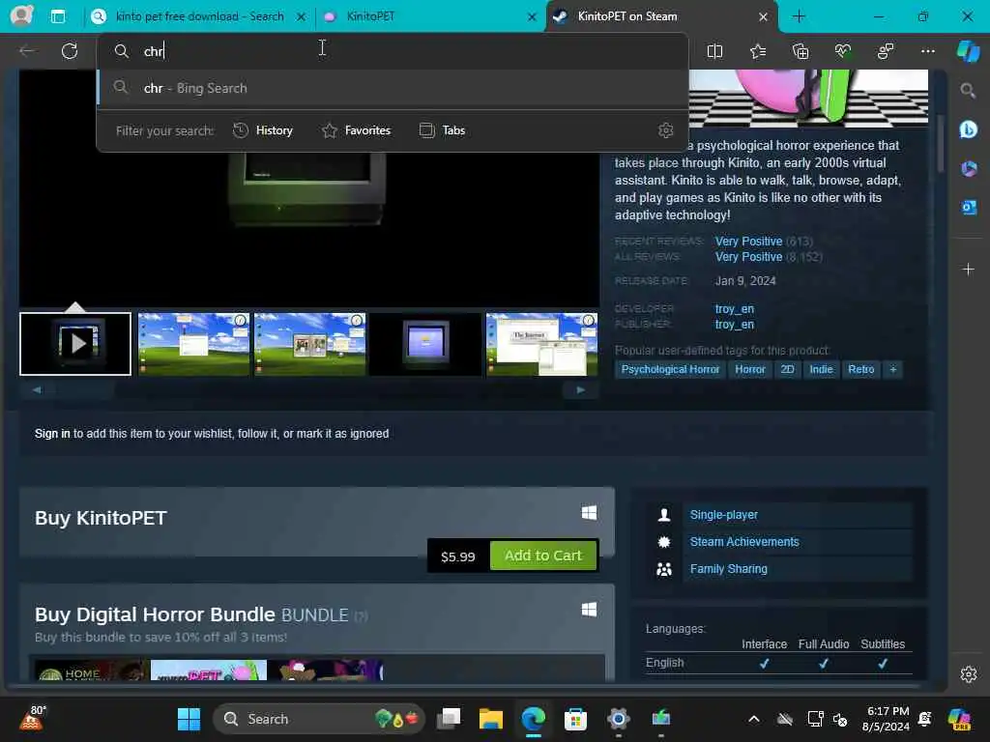Viewport: 990px width, 742px height.
Task: Open the publisher troy_en link
Action: tap(735, 325)
